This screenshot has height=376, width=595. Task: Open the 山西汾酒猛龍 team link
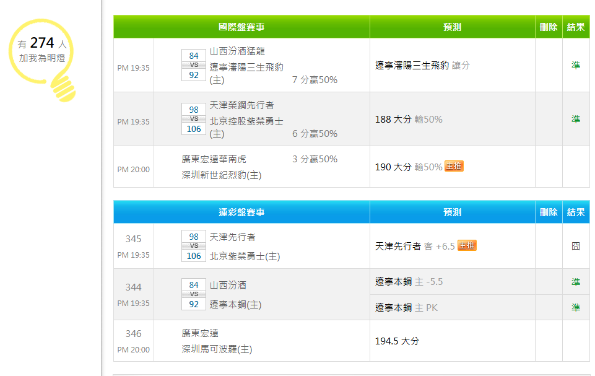coord(237,51)
